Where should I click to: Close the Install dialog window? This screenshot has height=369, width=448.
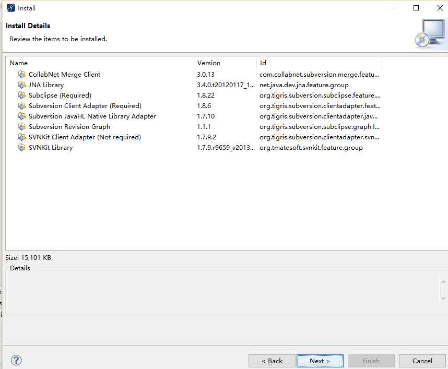point(440,8)
